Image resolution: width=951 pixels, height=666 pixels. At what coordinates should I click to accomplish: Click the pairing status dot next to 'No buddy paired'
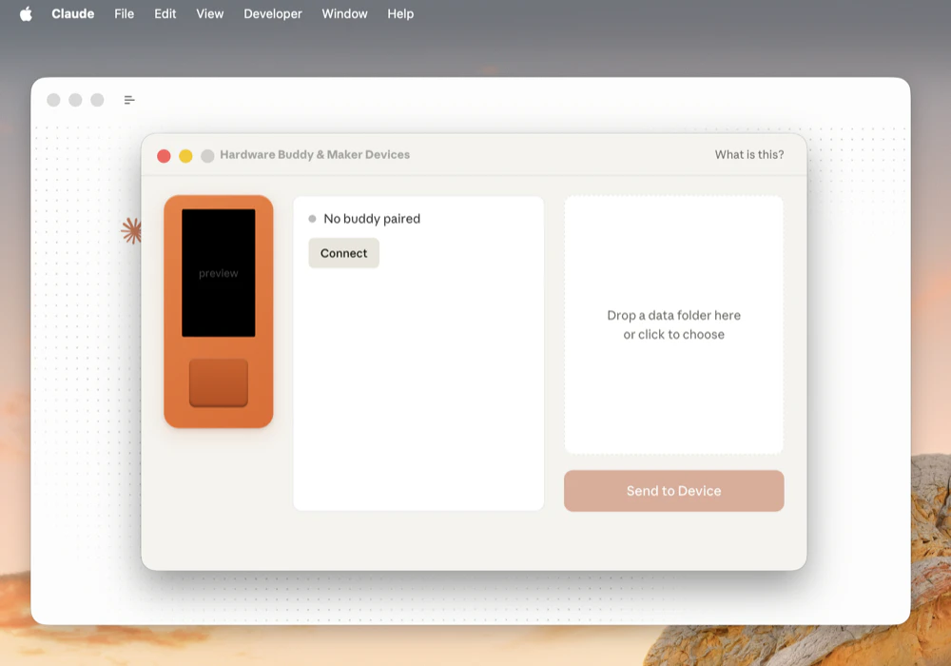click(x=312, y=219)
